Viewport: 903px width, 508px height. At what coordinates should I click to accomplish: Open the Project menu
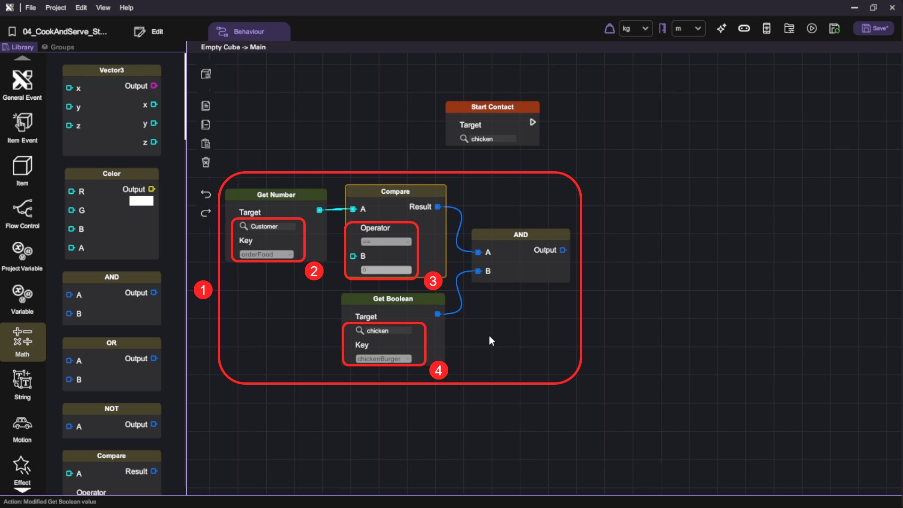pyautogui.click(x=55, y=8)
